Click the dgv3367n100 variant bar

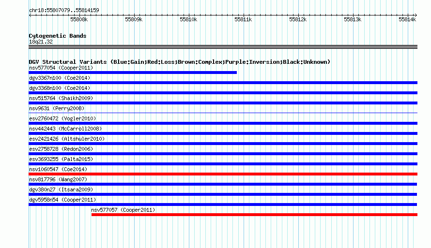pyautogui.click(x=223, y=83)
